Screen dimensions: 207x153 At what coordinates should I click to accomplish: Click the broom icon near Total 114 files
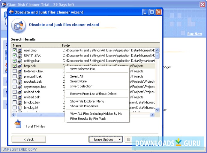pos(18,124)
